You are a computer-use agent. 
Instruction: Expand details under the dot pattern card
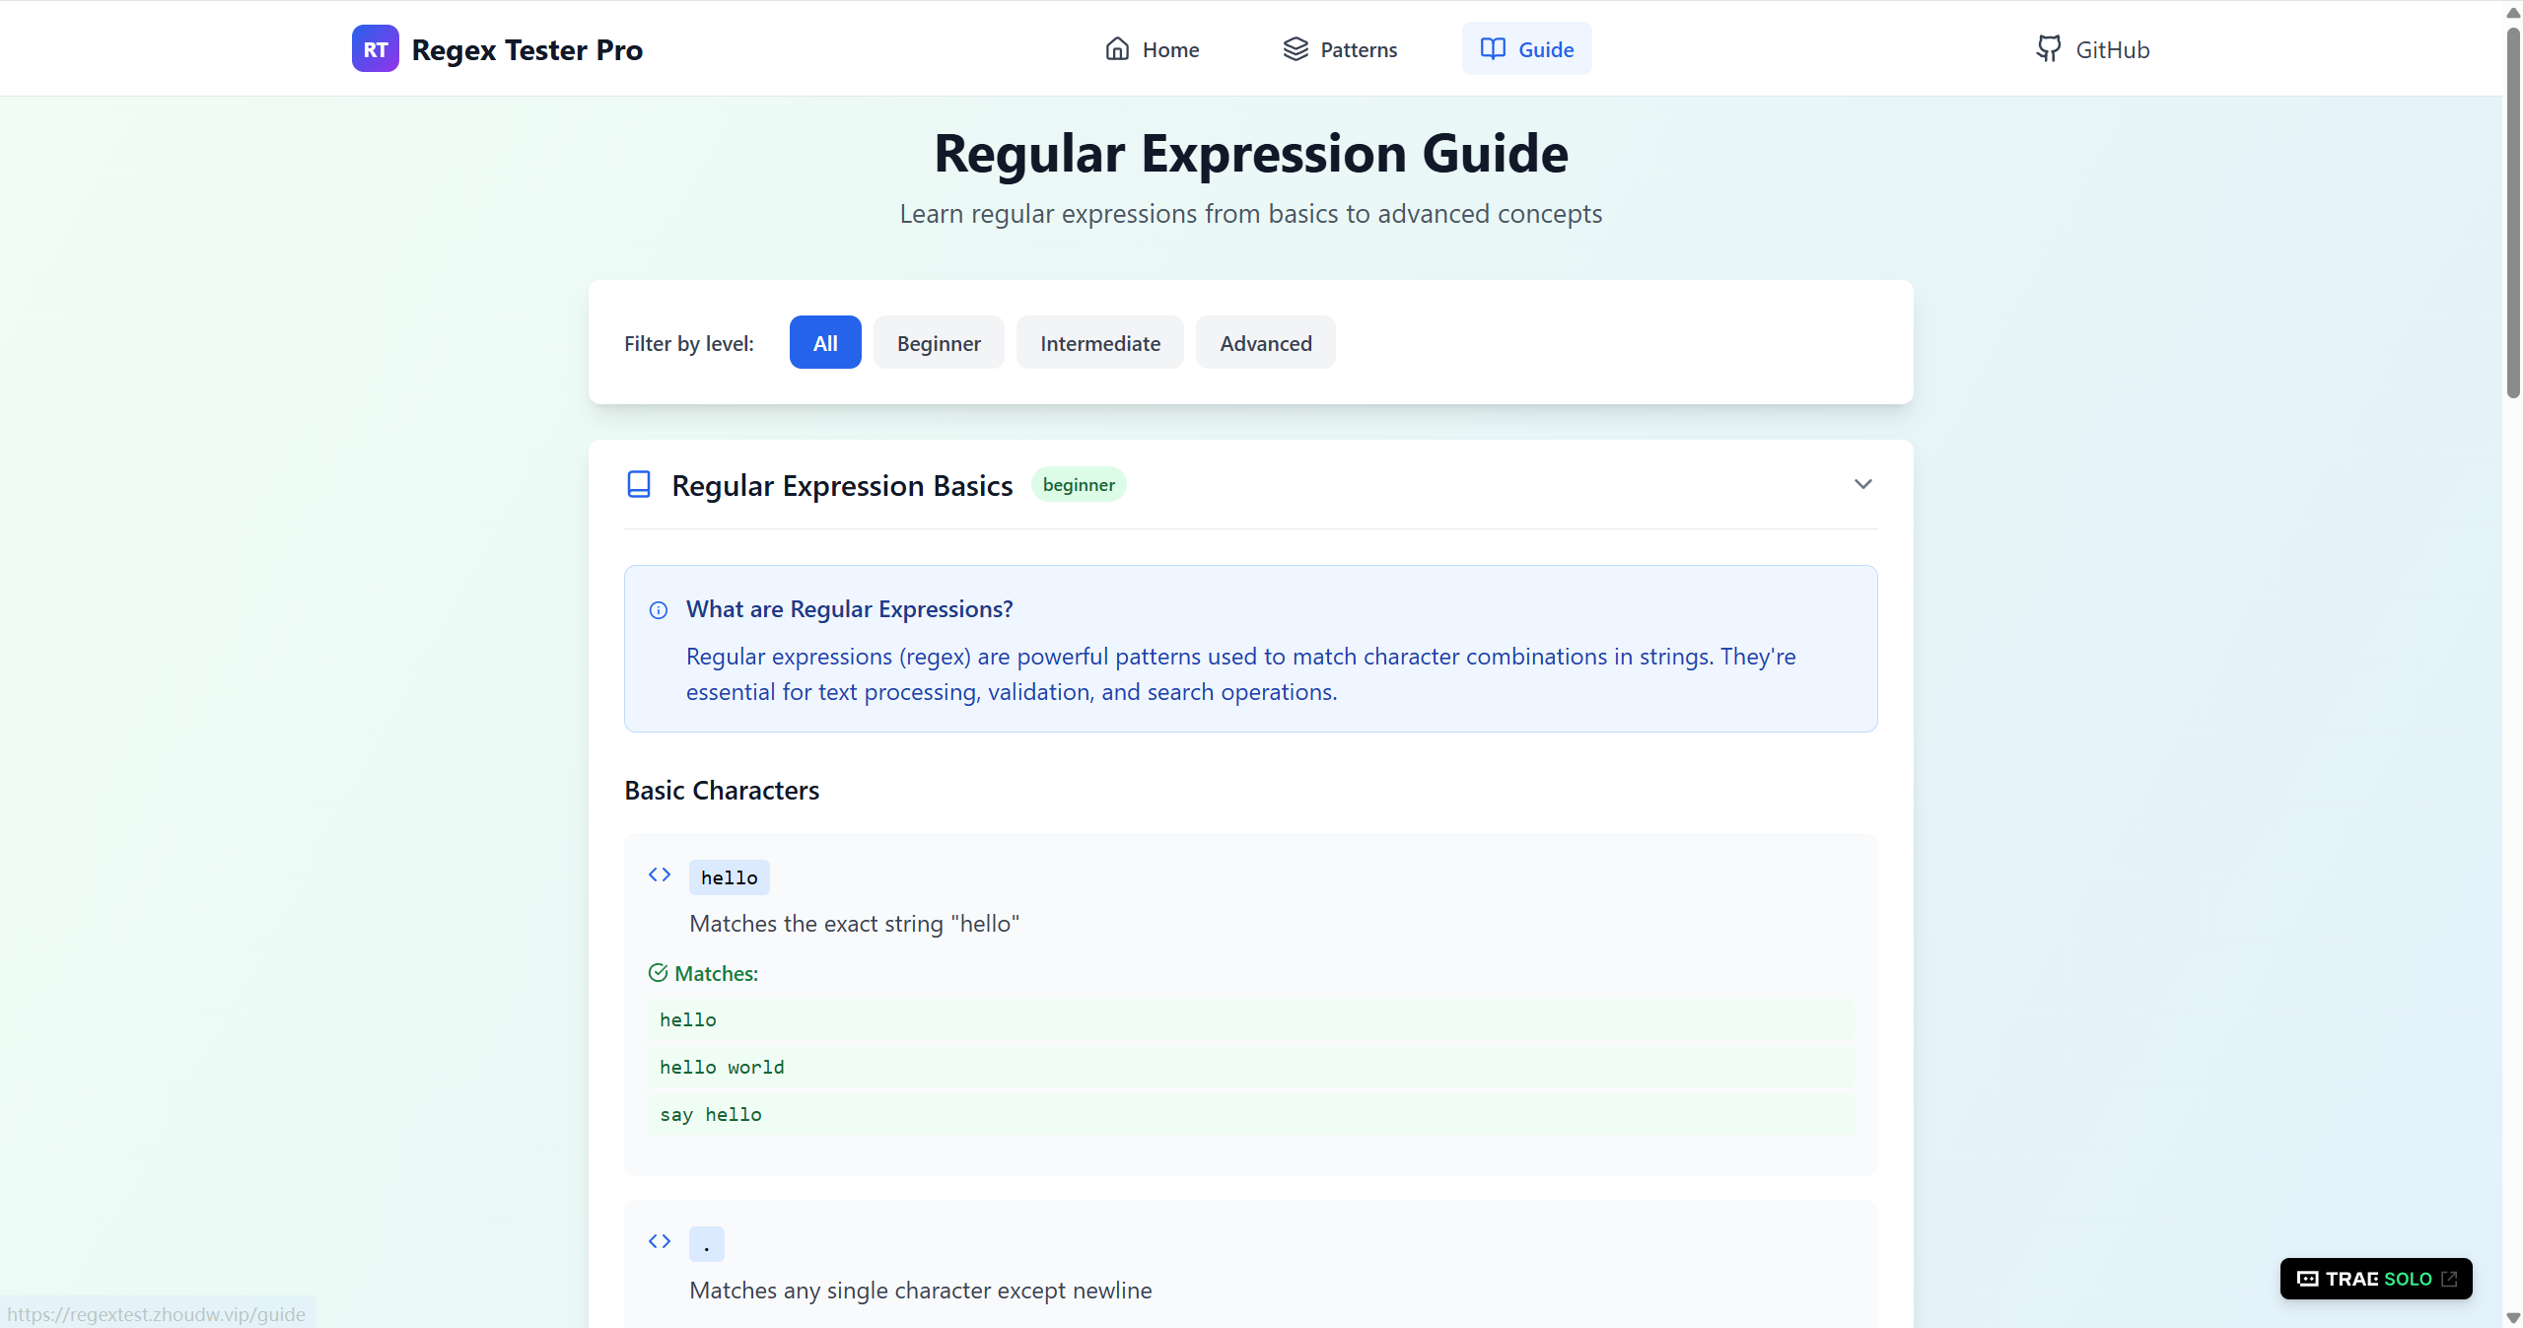coord(660,1242)
